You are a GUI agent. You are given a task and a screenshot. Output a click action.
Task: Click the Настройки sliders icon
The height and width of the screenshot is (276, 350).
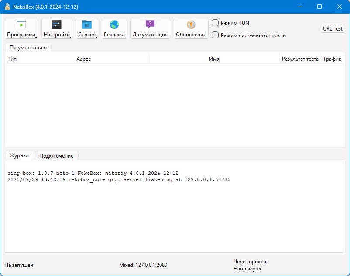pyautogui.click(x=57, y=25)
